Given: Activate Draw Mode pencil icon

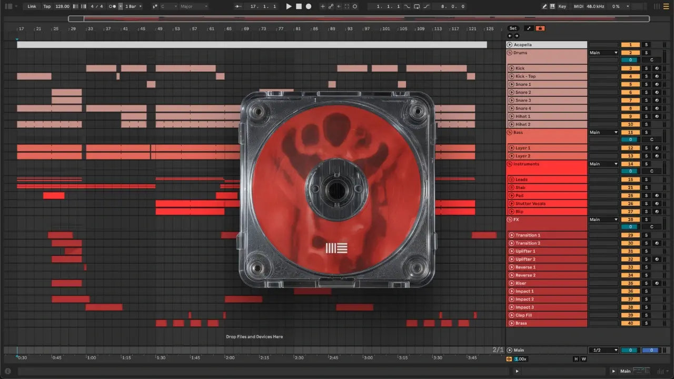Looking at the screenshot, I should tap(544, 6).
